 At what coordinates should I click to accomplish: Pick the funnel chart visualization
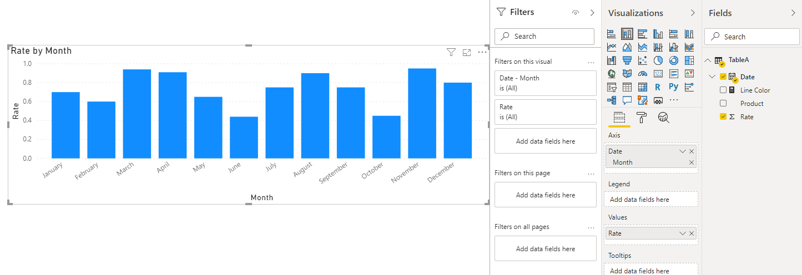[x=627, y=60]
